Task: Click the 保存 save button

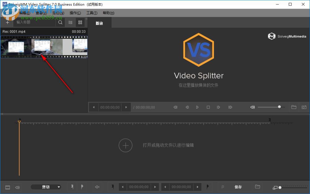Action: [238, 187]
